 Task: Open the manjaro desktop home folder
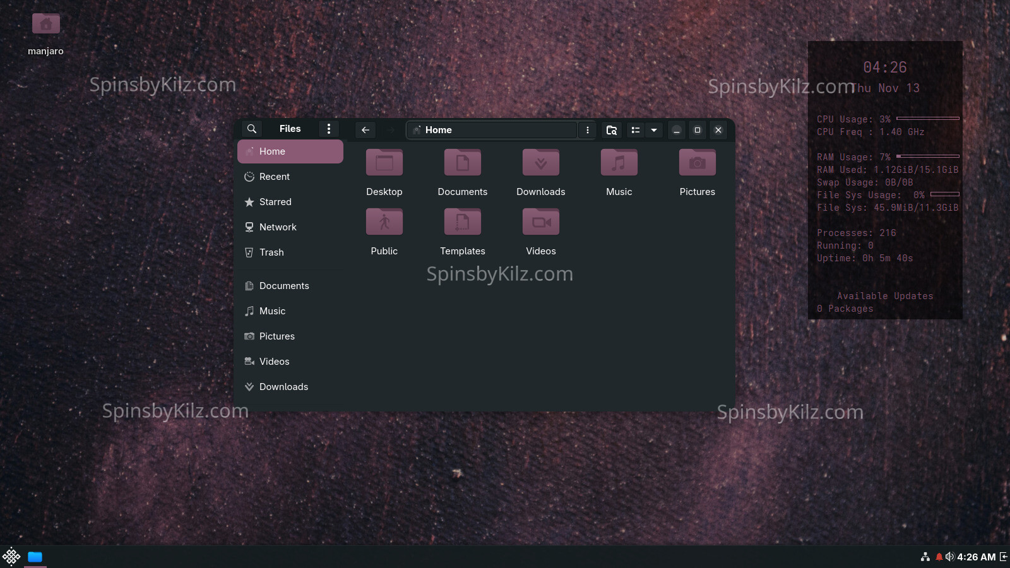[x=45, y=25]
